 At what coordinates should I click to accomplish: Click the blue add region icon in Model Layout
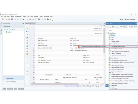pyautogui.click(x=4, y=29)
